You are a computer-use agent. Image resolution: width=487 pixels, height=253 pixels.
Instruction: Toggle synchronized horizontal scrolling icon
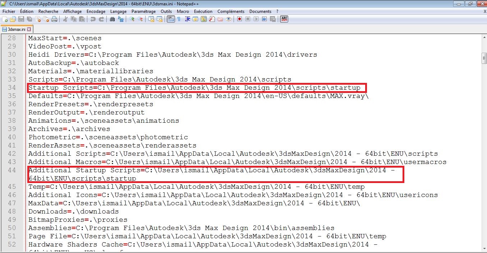click(x=160, y=19)
